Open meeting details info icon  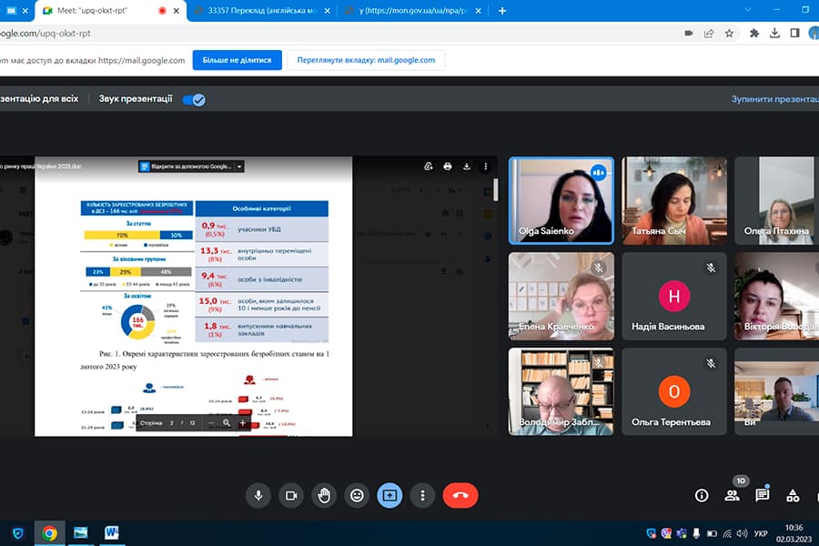702,495
